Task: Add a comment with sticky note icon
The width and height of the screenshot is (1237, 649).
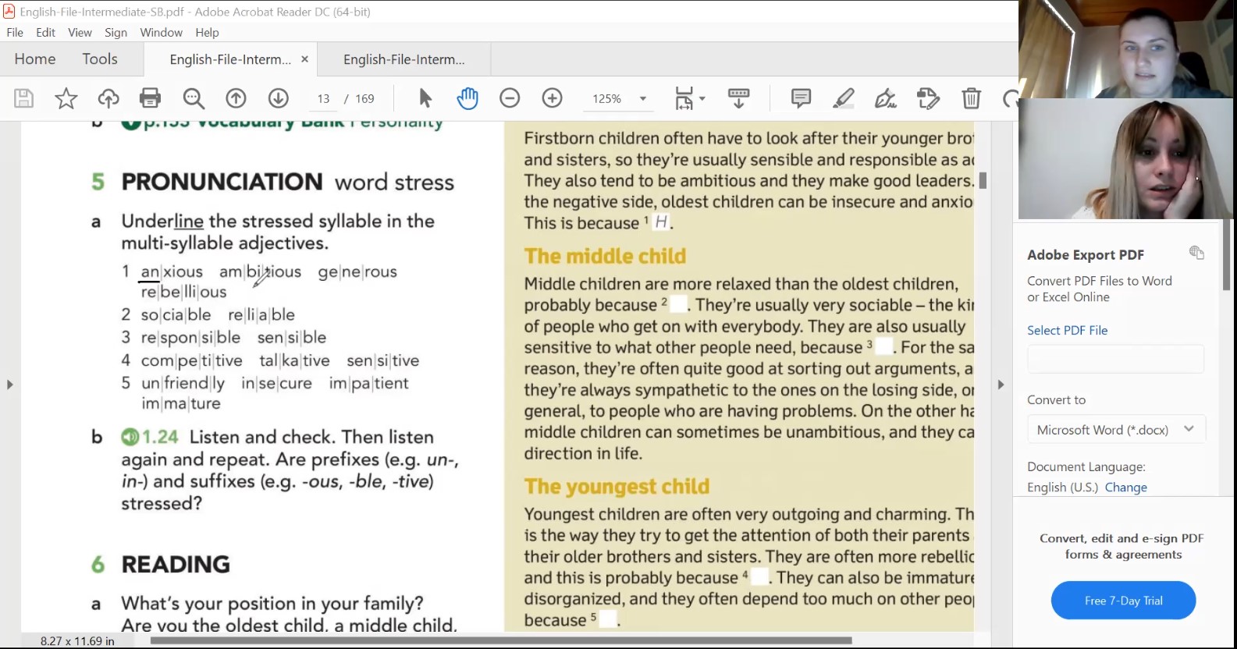Action: (x=801, y=98)
